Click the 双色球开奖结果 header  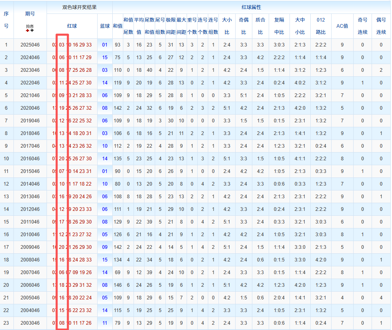pos(79,7)
